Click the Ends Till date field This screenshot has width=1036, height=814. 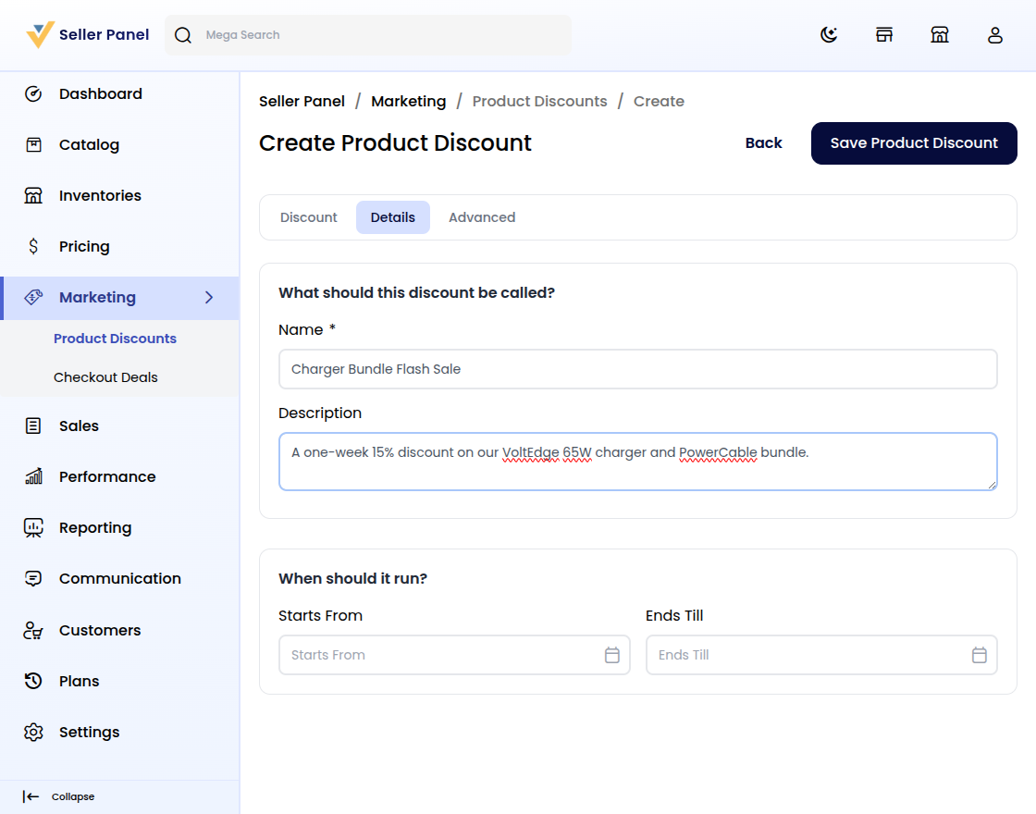pyautogui.click(x=821, y=655)
